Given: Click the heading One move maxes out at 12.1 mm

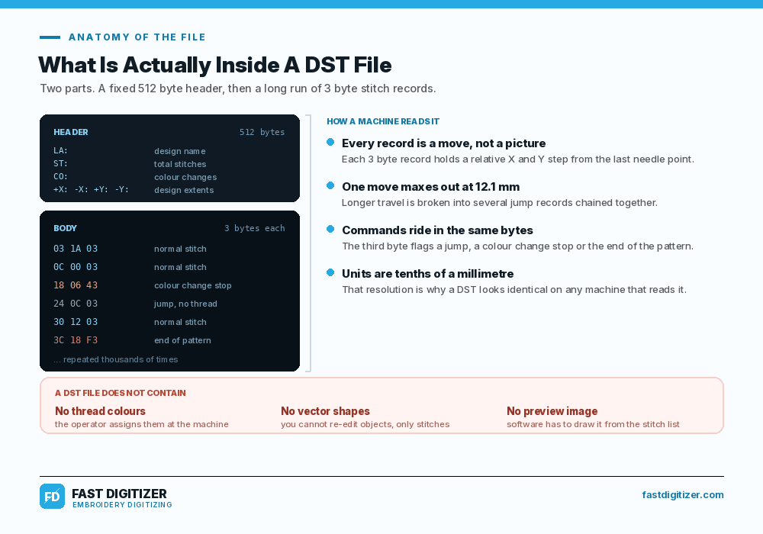Looking at the screenshot, I should point(430,187).
